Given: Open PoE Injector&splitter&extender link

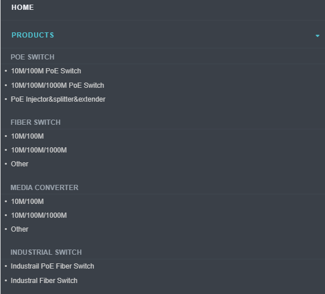Looking at the screenshot, I should (58, 99).
